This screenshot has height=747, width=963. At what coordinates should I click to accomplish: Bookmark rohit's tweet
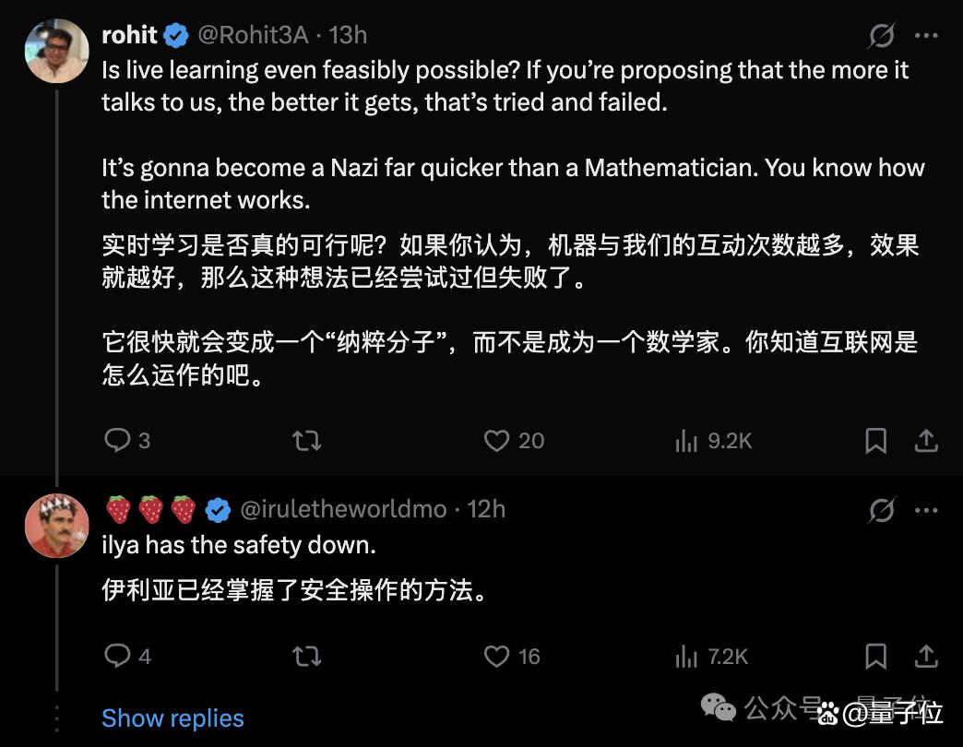coord(875,441)
